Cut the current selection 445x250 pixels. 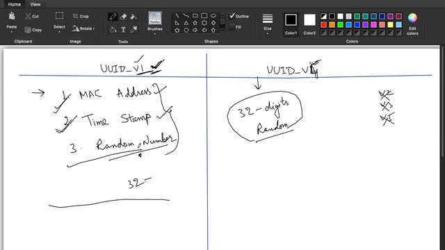click(x=32, y=17)
